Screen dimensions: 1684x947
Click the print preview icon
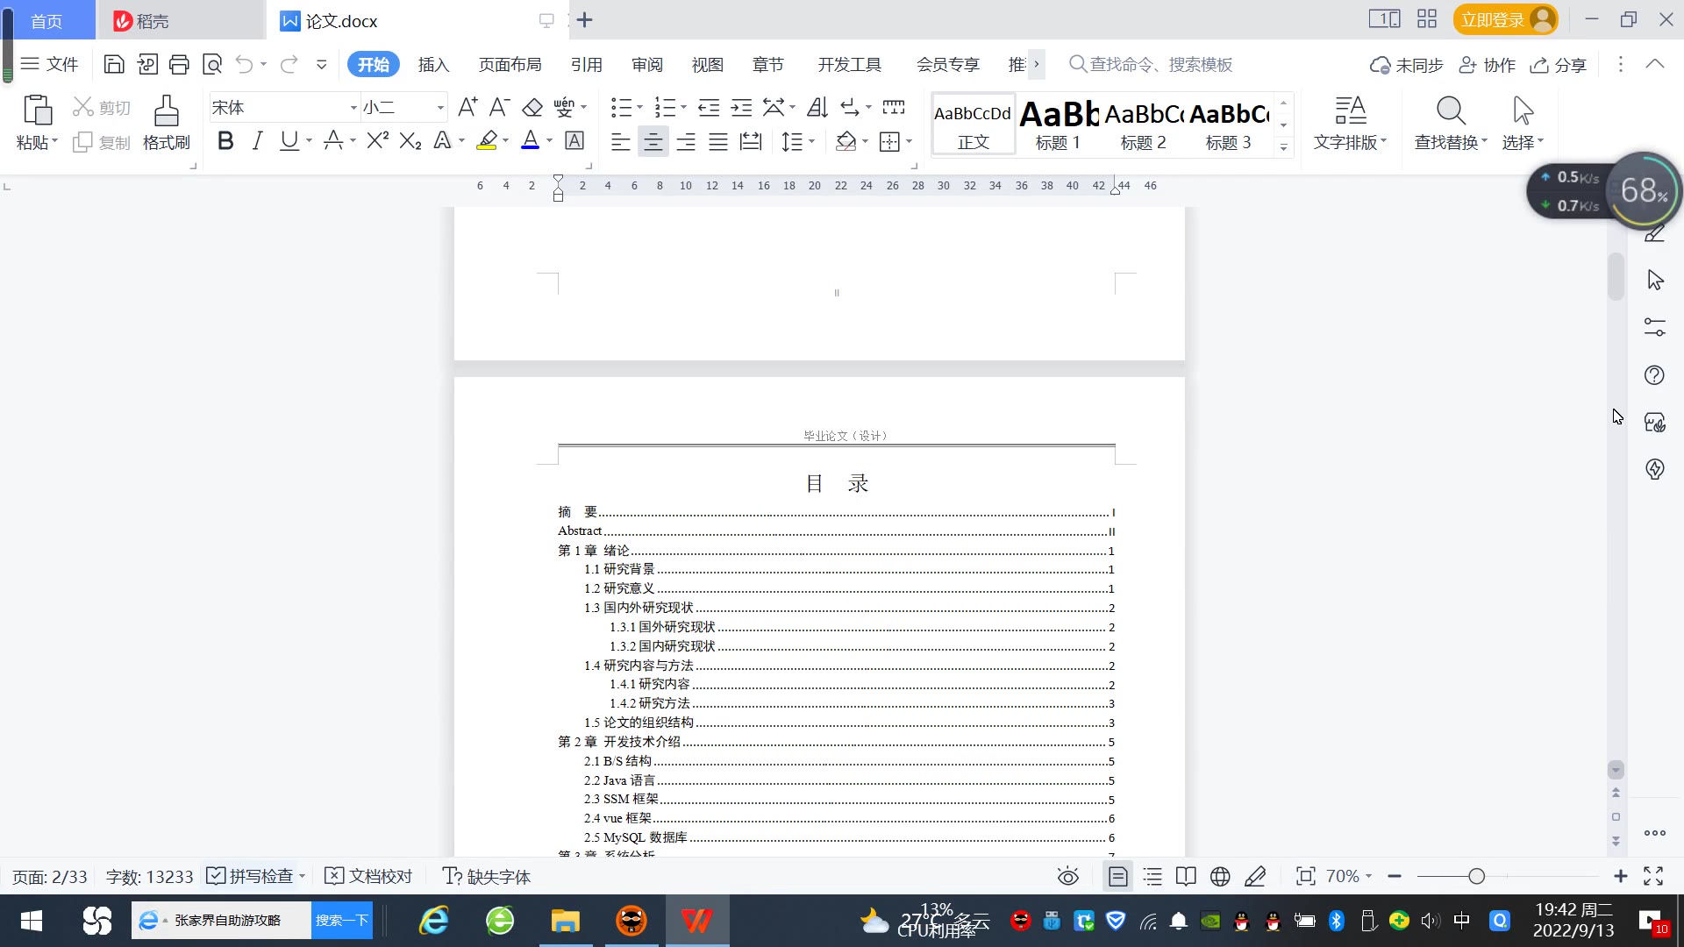pos(212,64)
